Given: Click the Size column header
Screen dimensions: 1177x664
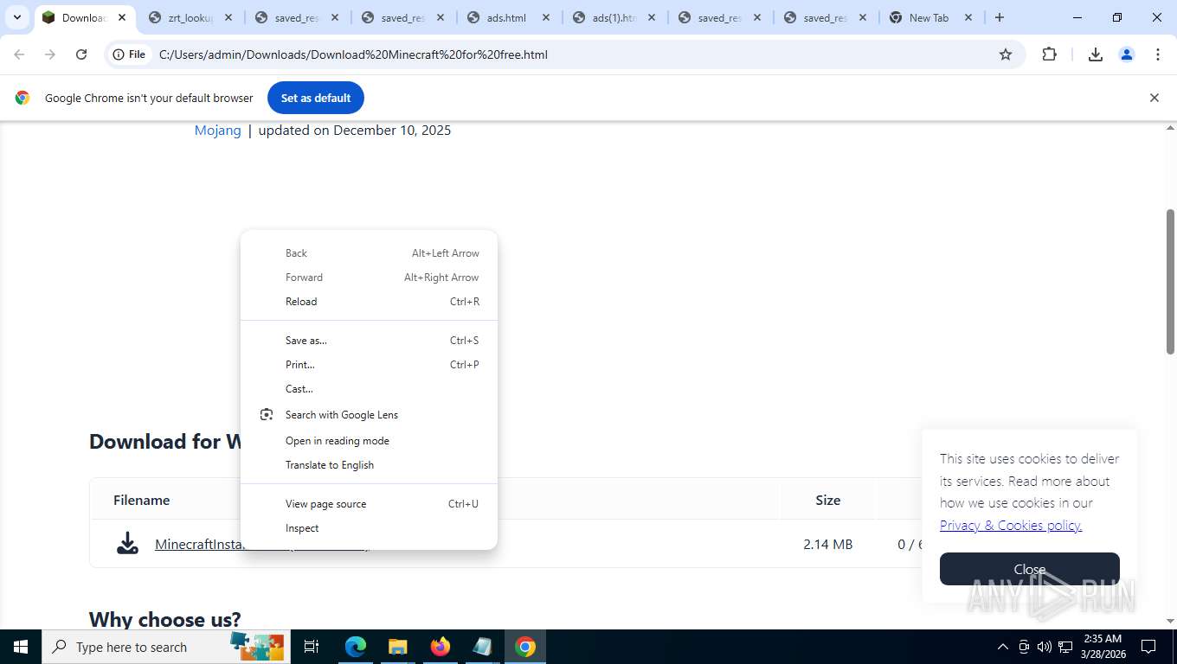Looking at the screenshot, I should click(828, 500).
